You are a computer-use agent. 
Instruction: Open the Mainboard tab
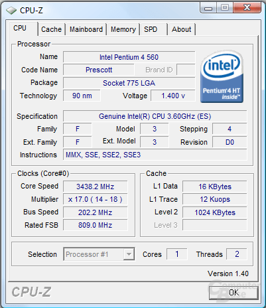[x=86, y=29]
